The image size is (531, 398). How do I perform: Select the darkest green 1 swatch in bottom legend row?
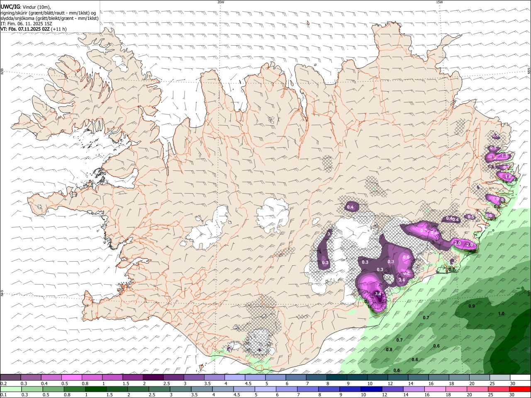pyautogui.click(x=96, y=389)
